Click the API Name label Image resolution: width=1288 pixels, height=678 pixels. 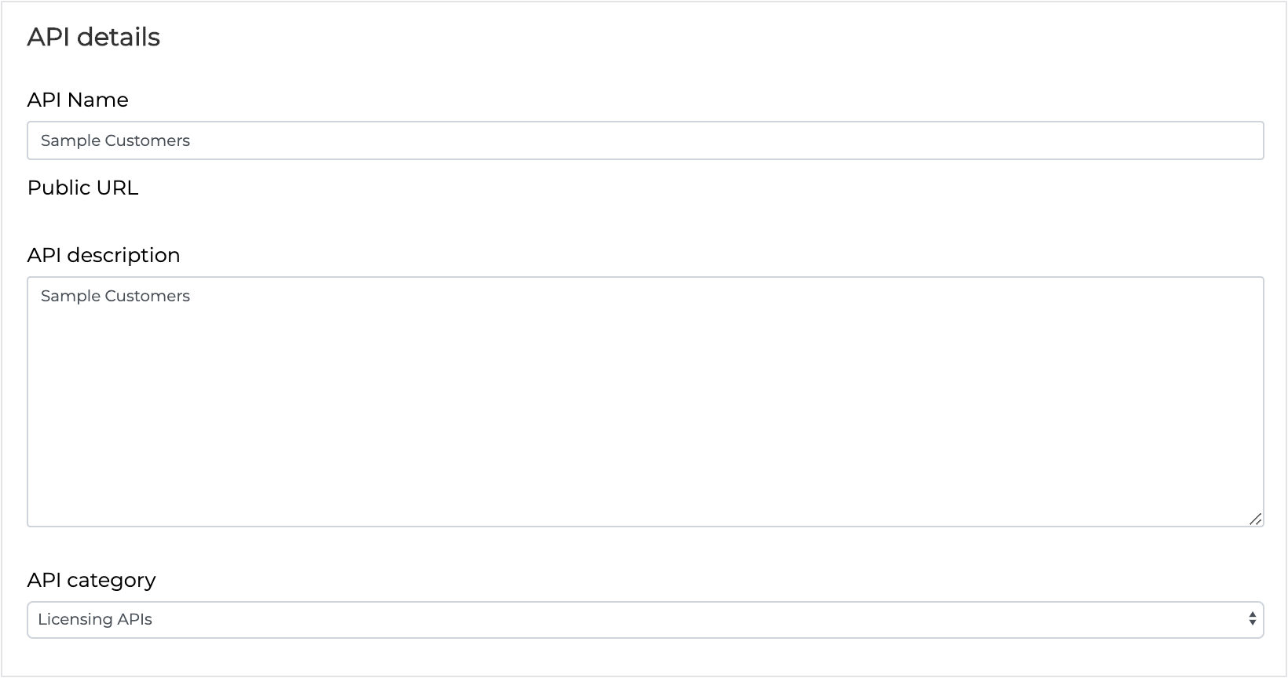tap(78, 100)
